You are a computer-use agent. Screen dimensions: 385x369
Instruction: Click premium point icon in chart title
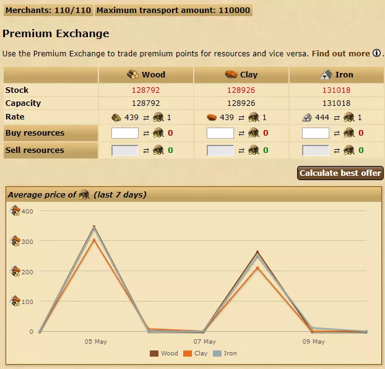(84, 195)
